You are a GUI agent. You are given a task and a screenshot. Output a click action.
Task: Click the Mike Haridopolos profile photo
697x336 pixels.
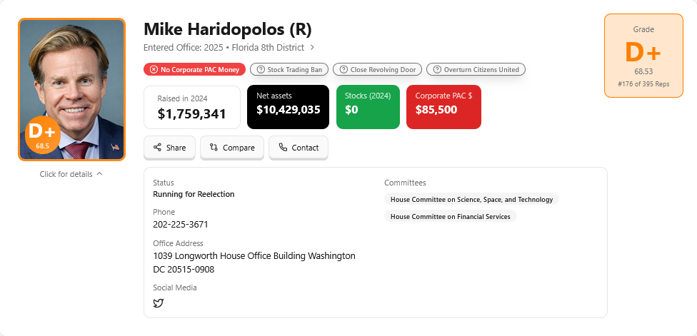pos(71,78)
